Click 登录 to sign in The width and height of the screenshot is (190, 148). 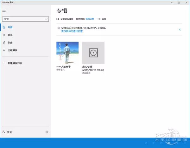click(9, 132)
